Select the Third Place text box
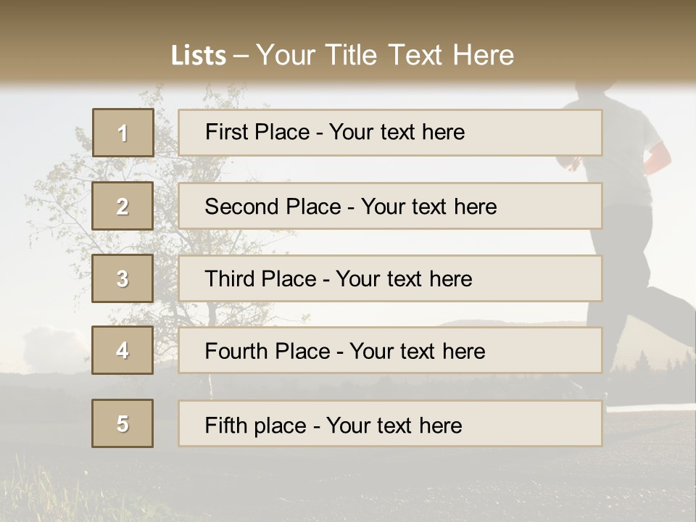Image resolution: width=696 pixels, height=522 pixels. pyautogui.click(x=390, y=278)
